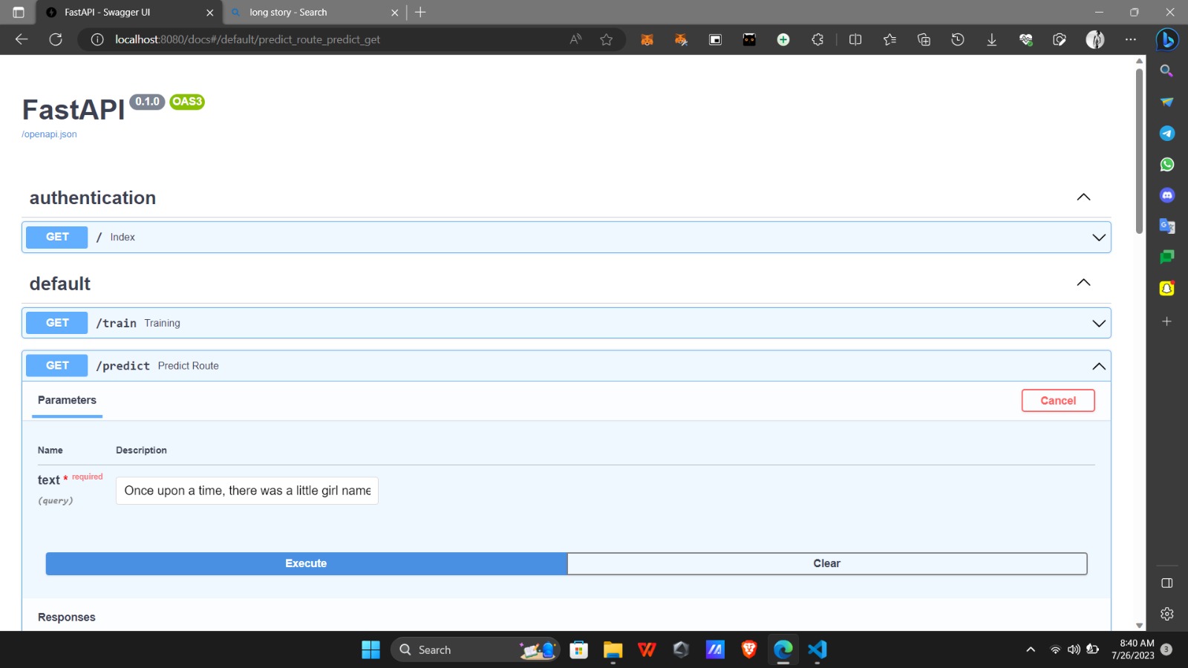Open sidebar settings gear
The image size is (1188, 668).
point(1167,614)
